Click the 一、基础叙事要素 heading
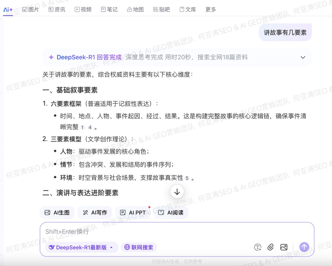 click(x=70, y=90)
